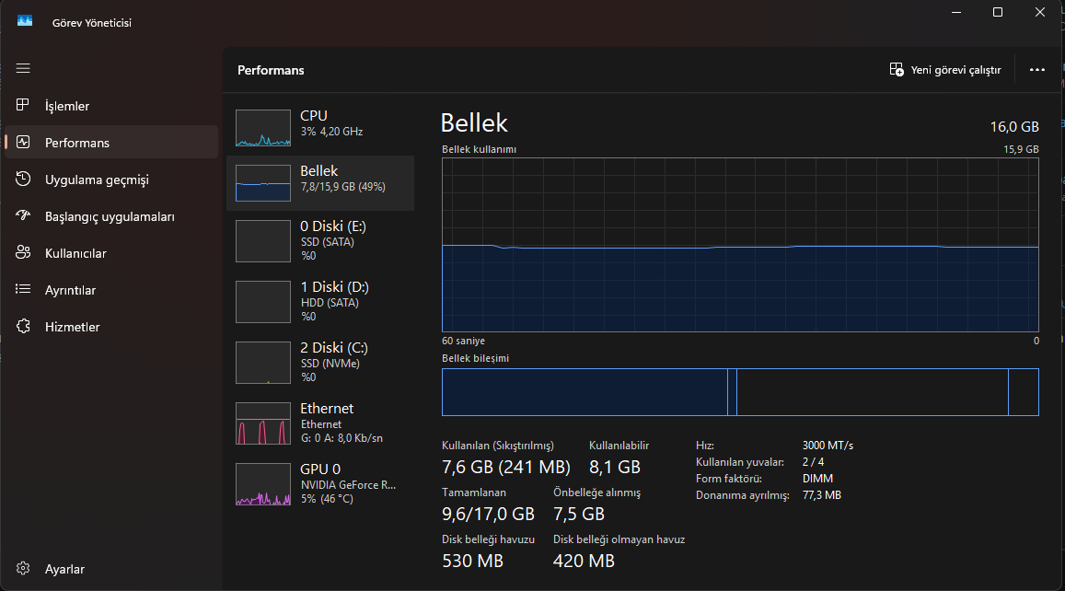Click the Bellek heading

(x=474, y=123)
